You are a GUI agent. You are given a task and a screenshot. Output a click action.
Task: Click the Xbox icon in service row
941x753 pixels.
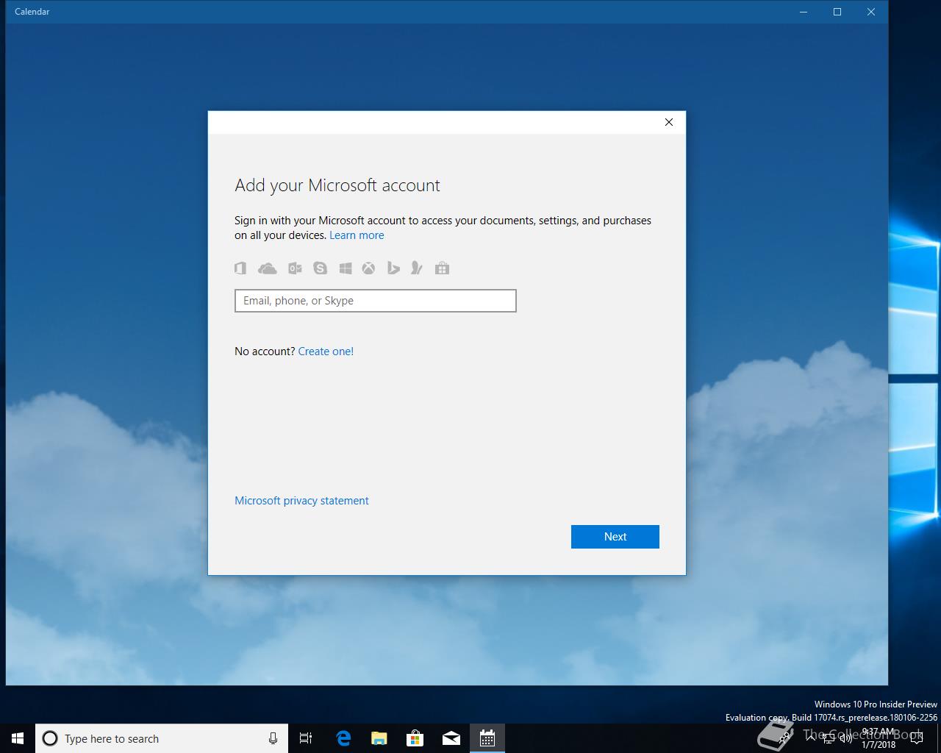[x=368, y=268]
